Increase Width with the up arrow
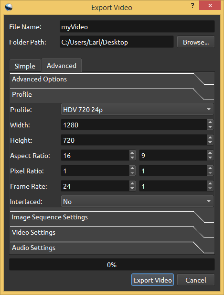The height and width of the screenshot is (295, 224). (x=210, y=122)
